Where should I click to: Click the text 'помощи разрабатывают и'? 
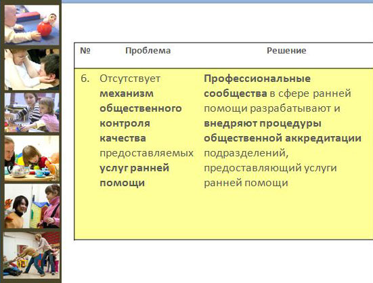pyautogui.click(x=272, y=108)
